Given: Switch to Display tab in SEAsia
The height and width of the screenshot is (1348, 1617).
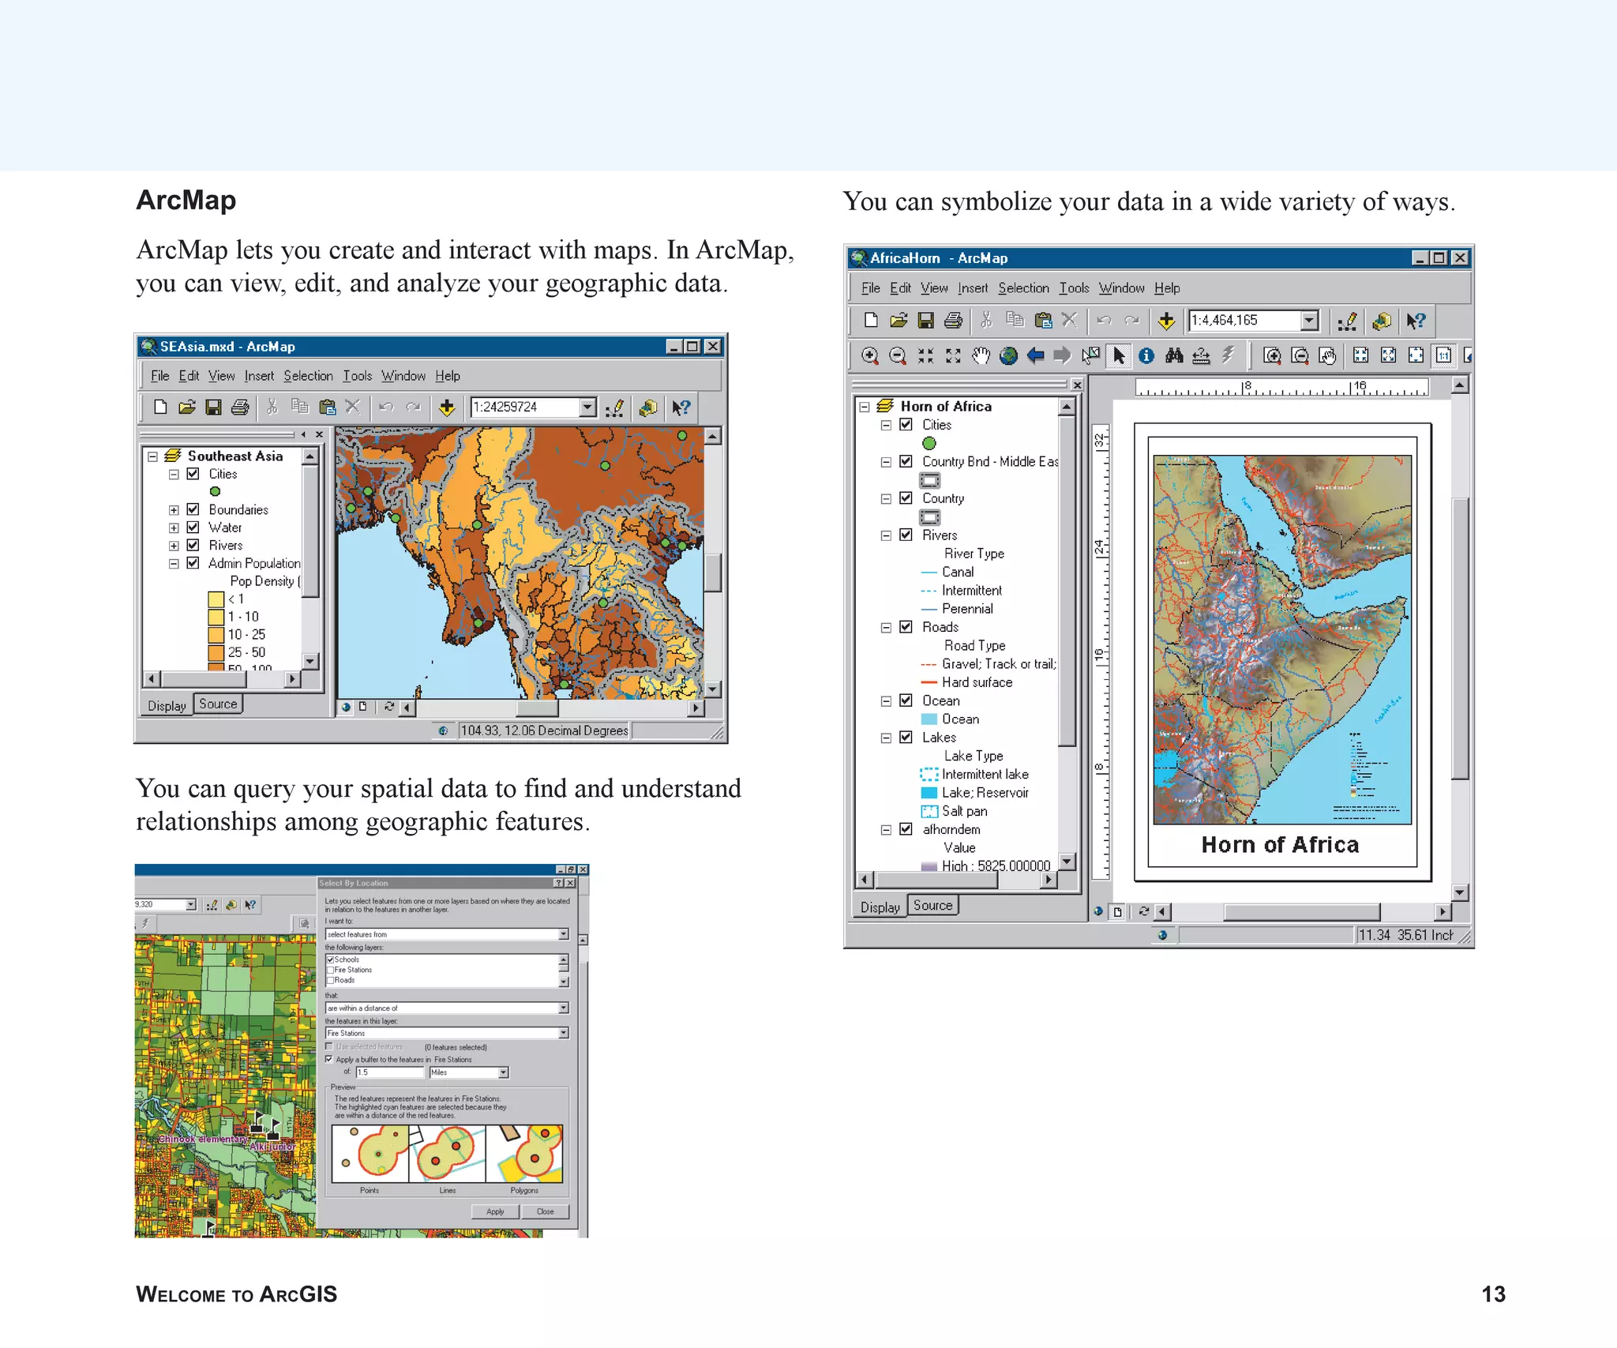Looking at the screenshot, I should pyautogui.click(x=167, y=706).
